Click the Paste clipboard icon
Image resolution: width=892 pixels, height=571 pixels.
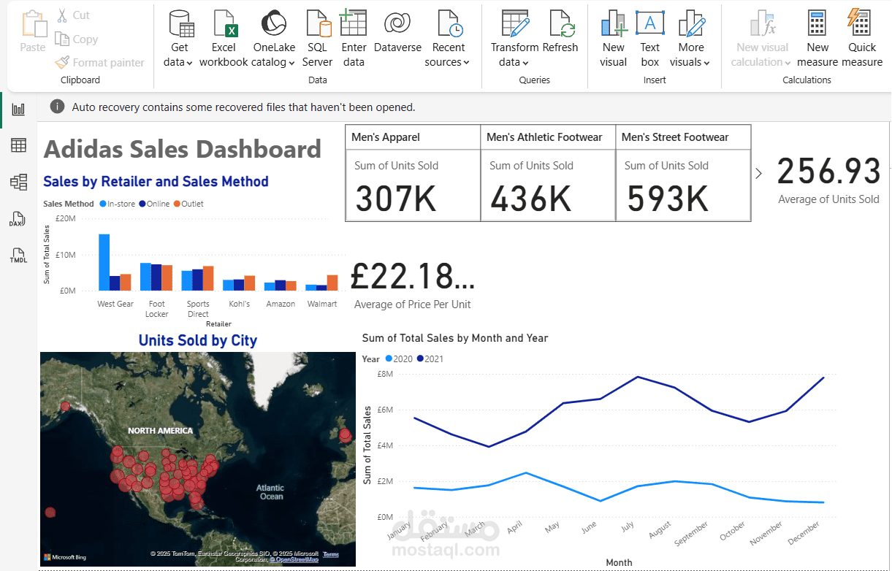pyautogui.click(x=33, y=23)
